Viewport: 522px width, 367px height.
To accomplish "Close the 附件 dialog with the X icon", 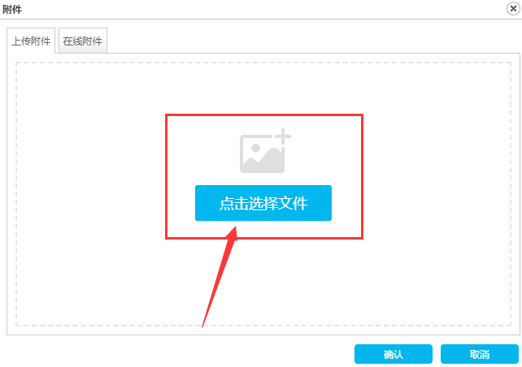I will click(x=513, y=9).
